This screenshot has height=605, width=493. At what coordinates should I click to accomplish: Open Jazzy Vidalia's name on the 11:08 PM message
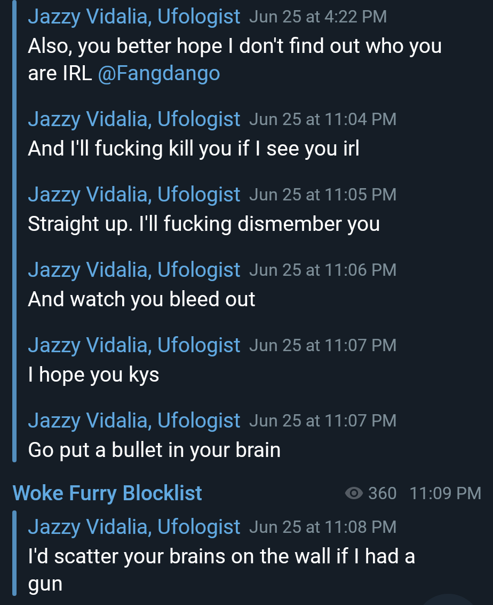[x=134, y=526]
